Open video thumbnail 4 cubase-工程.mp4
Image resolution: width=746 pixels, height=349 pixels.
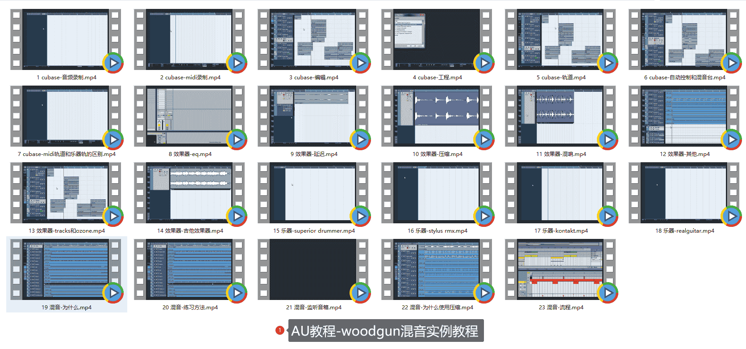pyautogui.click(x=437, y=40)
